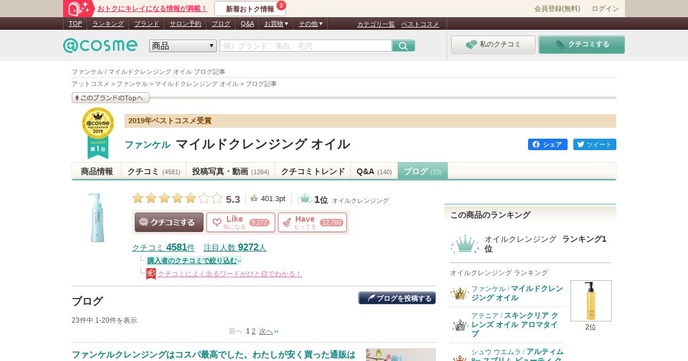Open シュウ ウエムラ / アルティム8 ranking link
The width and height of the screenshot is (688, 361).
[x=517, y=355]
